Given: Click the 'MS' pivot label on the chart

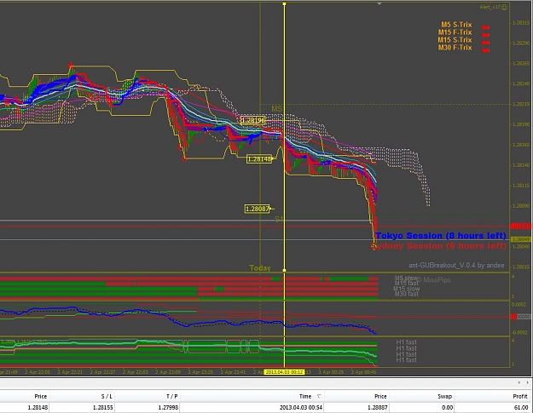Looking at the screenshot, I should pos(276,109).
